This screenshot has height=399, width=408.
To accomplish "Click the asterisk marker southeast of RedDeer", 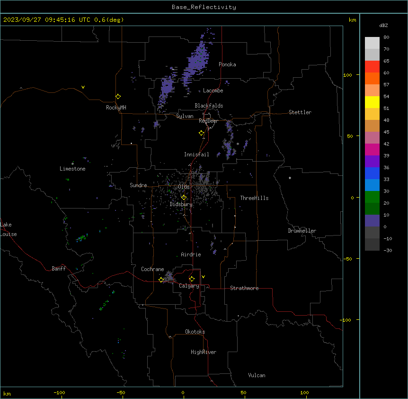I will pyautogui.click(x=238, y=144).
